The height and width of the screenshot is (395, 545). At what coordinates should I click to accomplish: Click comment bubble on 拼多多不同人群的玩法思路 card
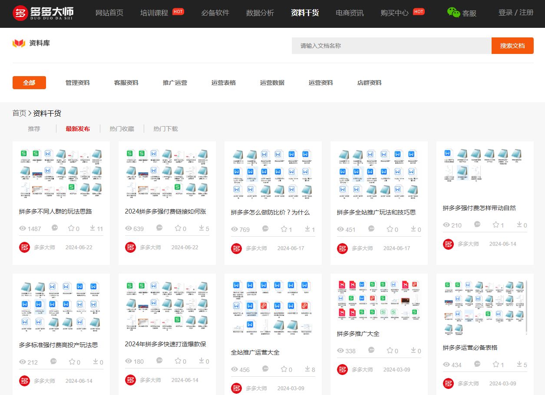click(x=55, y=228)
